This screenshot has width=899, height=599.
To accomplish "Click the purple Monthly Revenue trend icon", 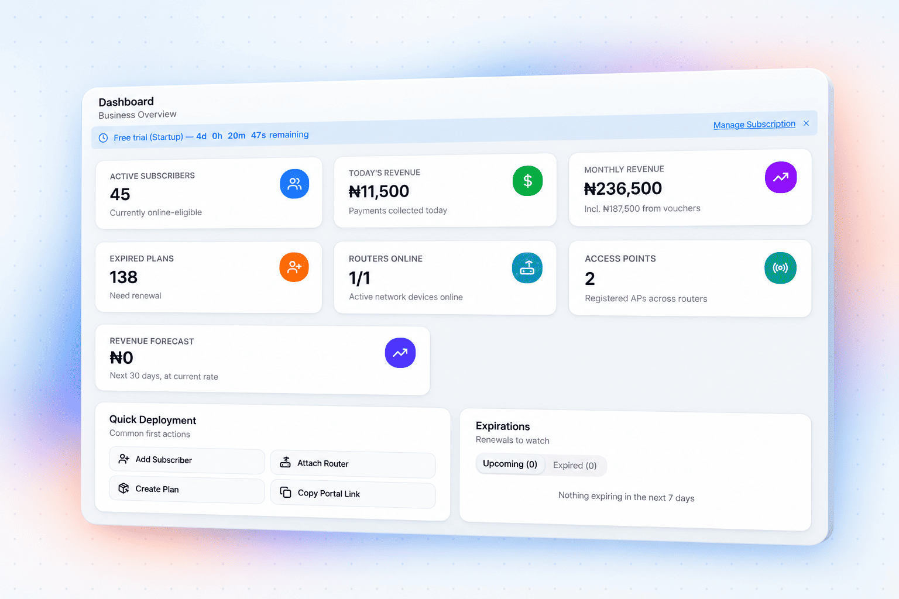I will pyautogui.click(x=781, y=177).
